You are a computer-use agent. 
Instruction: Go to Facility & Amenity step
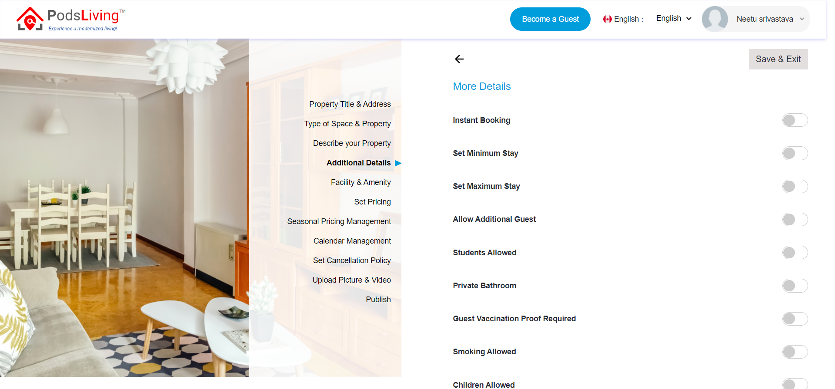(x=361, y=182)
